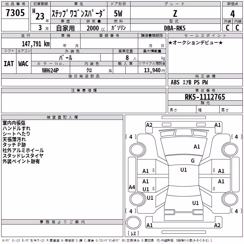Click the seating capacity 8 人
Screen dimensions: 244x244
click(x=131, y=58)
